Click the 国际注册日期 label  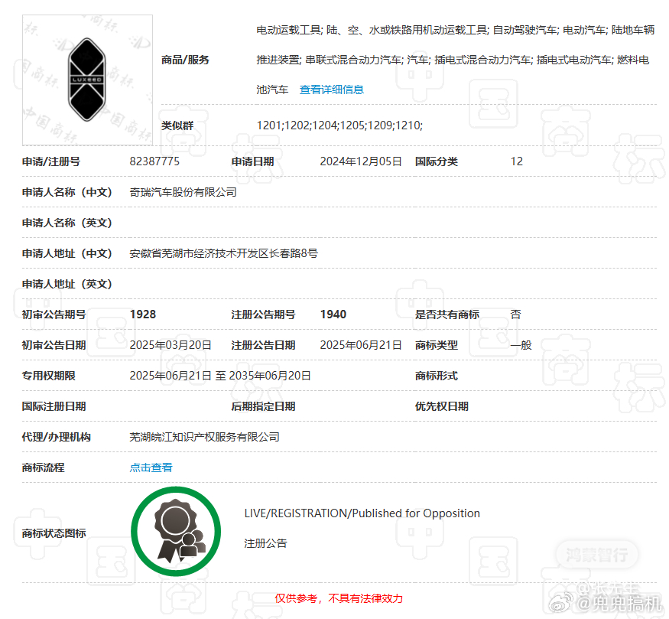(54, 406)
